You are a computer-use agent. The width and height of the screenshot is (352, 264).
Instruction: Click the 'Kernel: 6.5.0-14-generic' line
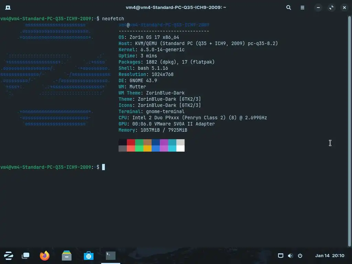pyautogui.click(x=152, y=49)
